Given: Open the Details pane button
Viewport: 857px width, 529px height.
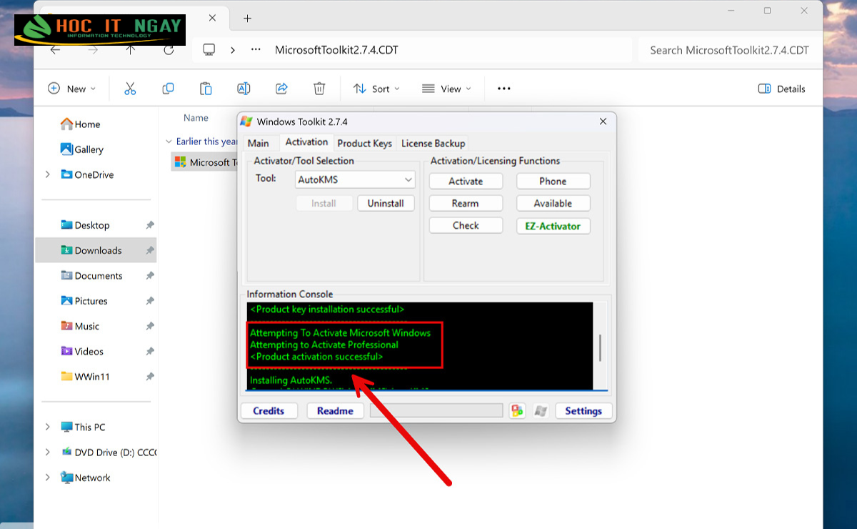Looking at the screenshot, I should tap(781, 89).
